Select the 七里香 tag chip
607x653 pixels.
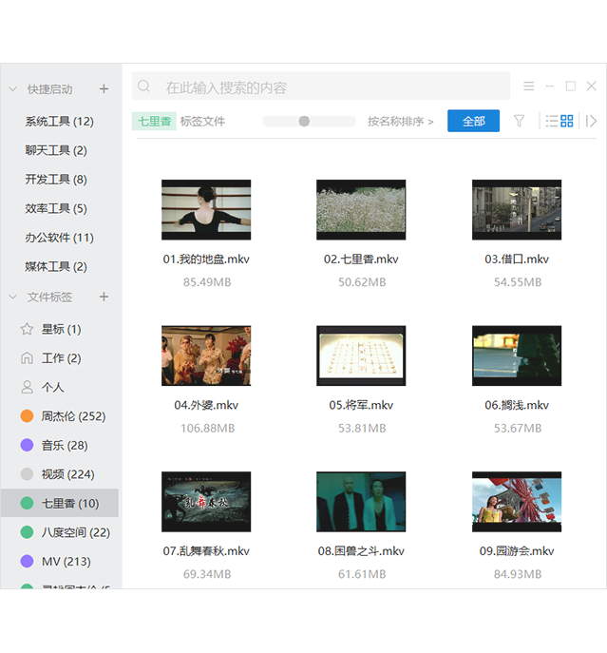click(154, 122)
